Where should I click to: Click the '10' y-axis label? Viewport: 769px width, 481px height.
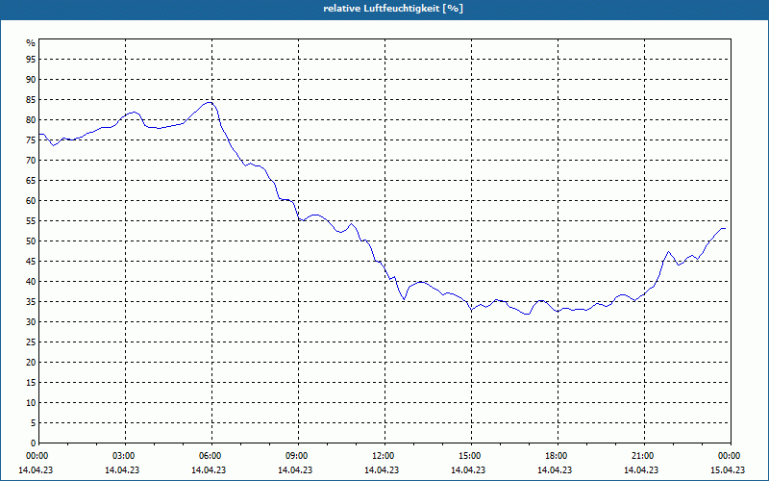click(31, 402)
